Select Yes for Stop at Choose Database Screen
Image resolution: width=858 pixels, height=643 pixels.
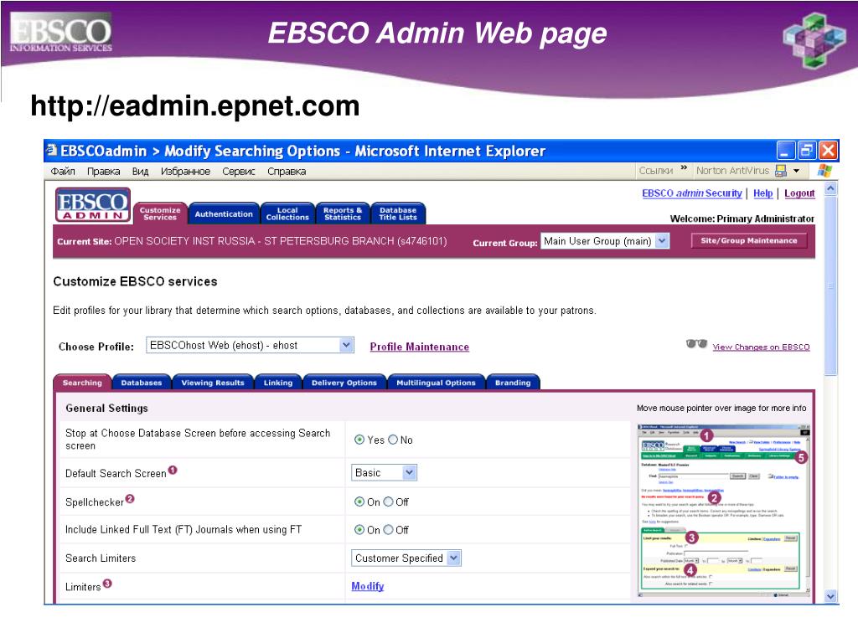(x=359, y=440)
